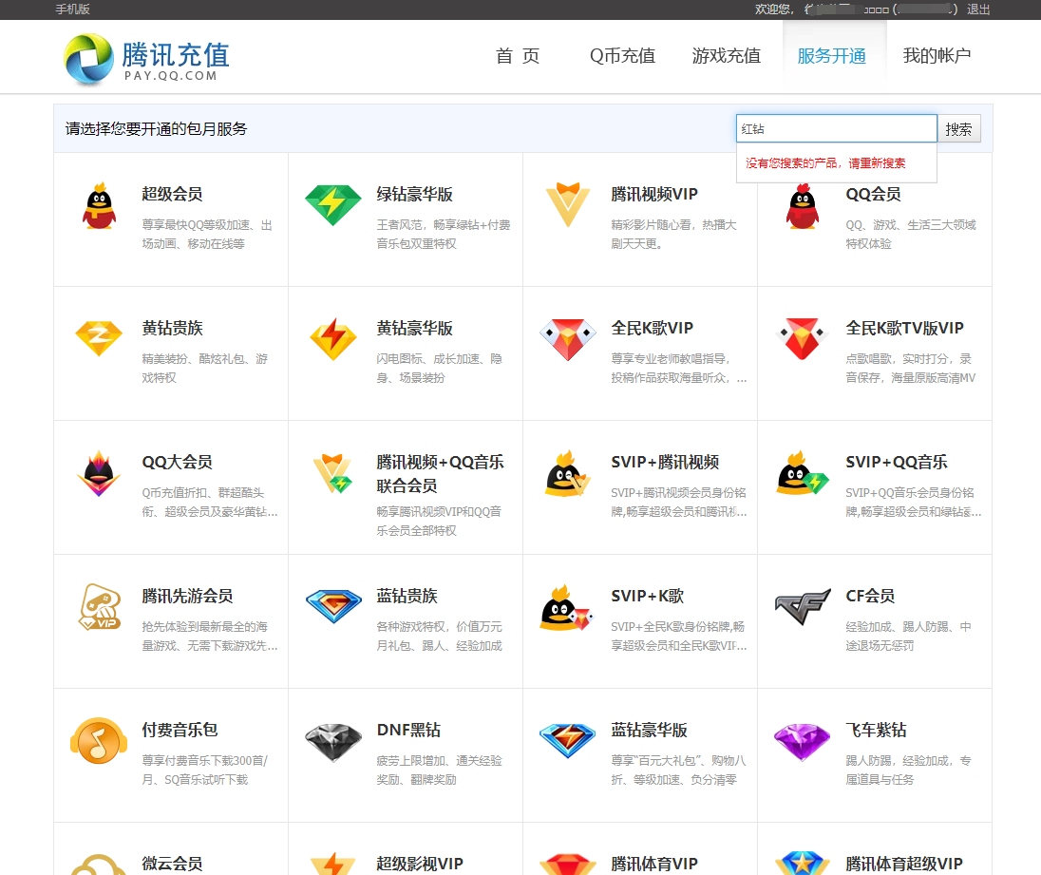Screen dimensions: 1041x875
Task: Click the SVIP+腾讯视频 title
Action: coord(665,462)
